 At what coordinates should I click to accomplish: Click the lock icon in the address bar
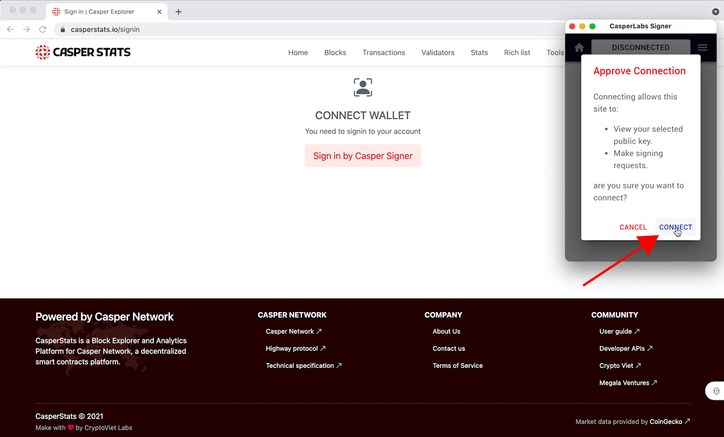click(63, 29)
